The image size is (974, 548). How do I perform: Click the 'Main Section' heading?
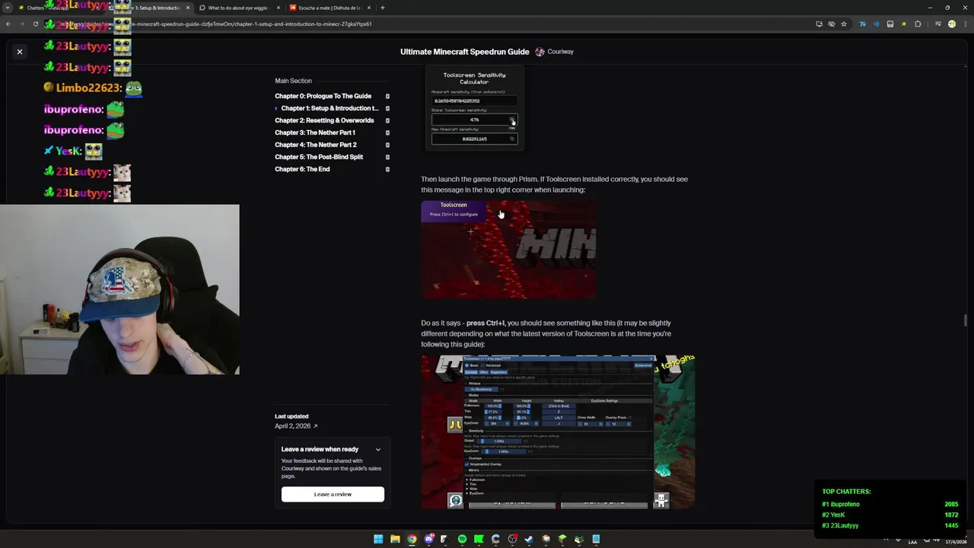pyautogui.click(x=293, y=81)
